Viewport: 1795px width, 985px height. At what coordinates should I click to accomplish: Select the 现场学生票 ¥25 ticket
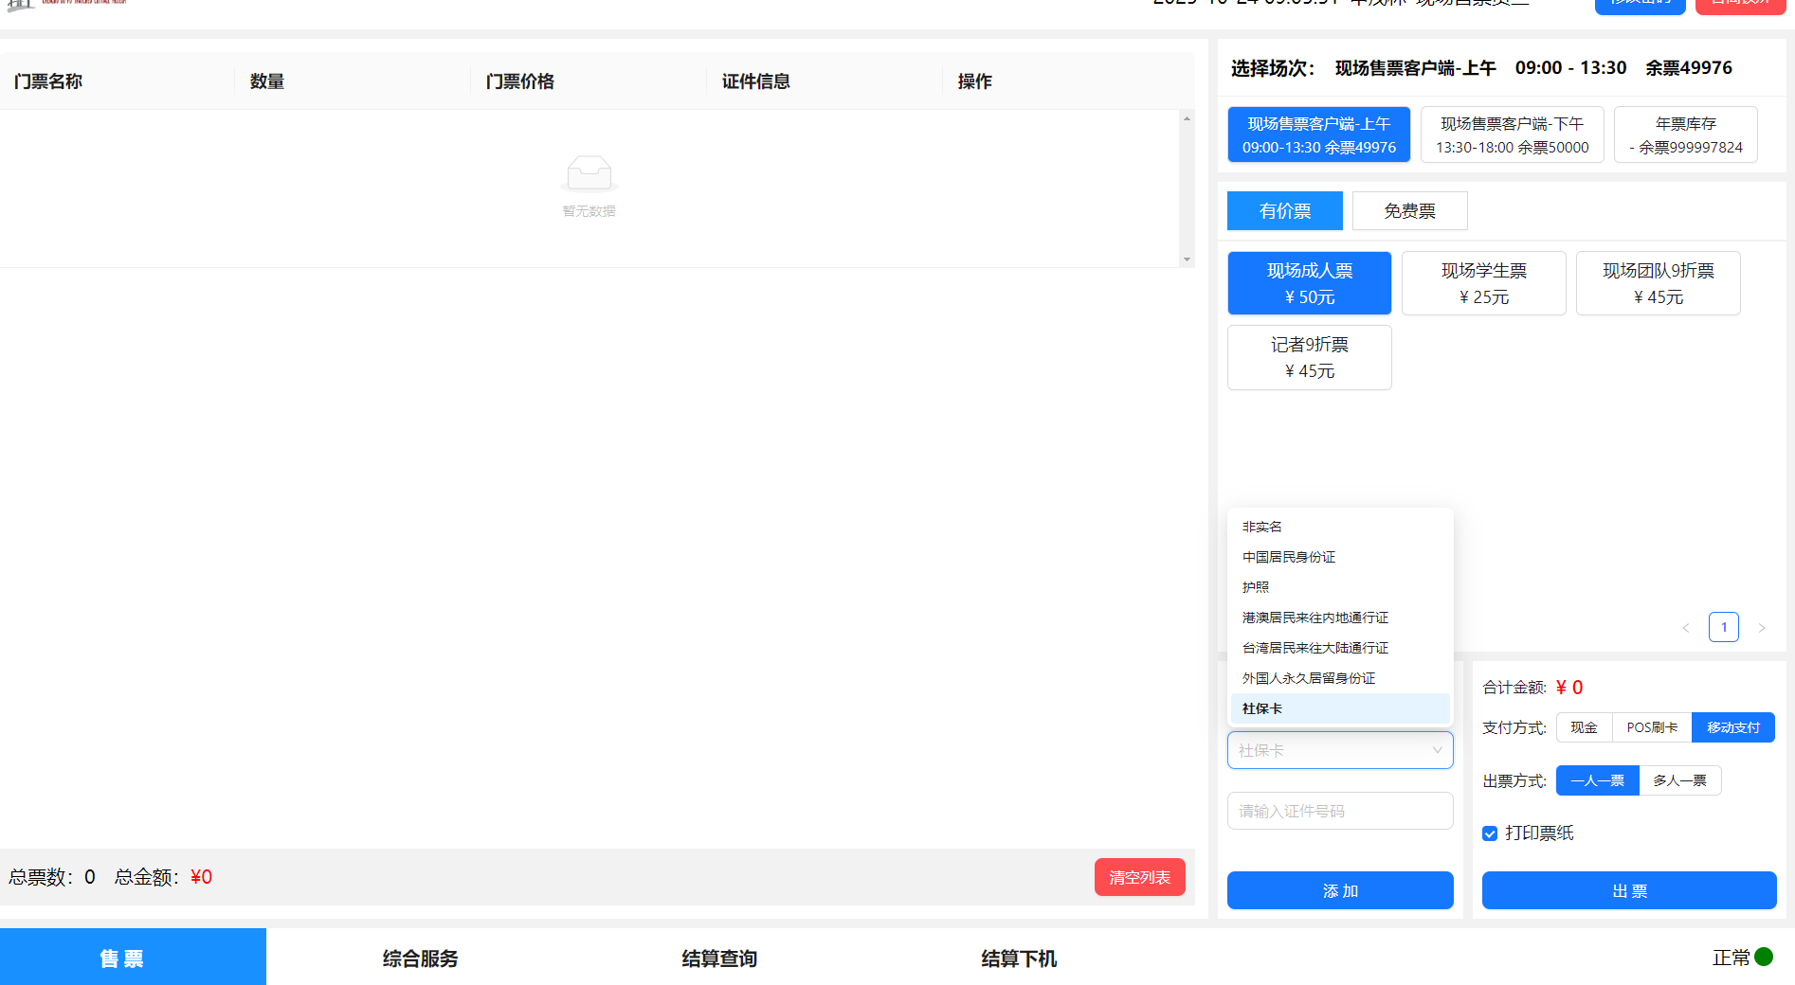(1483, 283)
